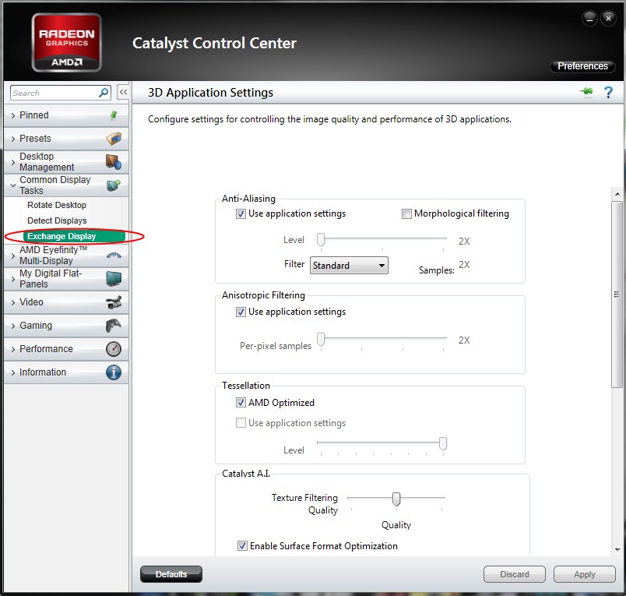Click the Video camera icon
This screenshot has height=596, width=626.
[114, 302]
